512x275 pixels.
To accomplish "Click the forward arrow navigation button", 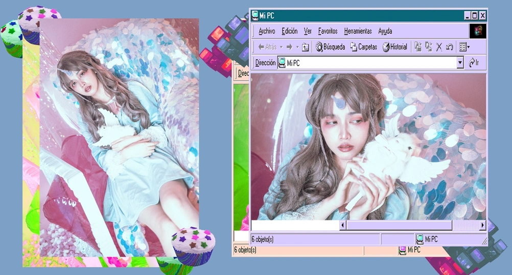I will [x=289, y=47].
